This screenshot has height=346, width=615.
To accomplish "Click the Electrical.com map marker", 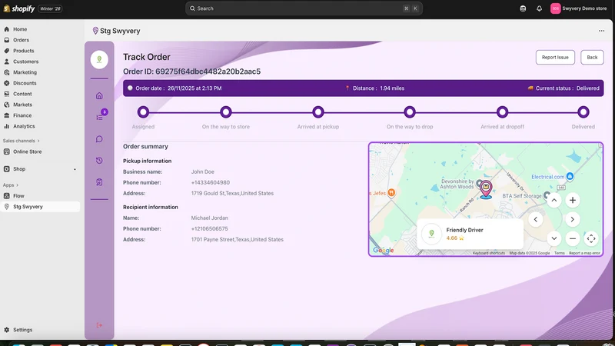I will pos(570,177).
